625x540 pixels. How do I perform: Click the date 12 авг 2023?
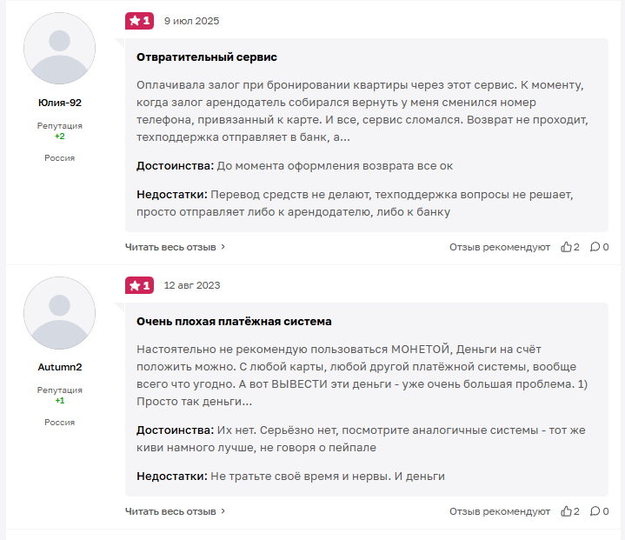click(192, 285)
